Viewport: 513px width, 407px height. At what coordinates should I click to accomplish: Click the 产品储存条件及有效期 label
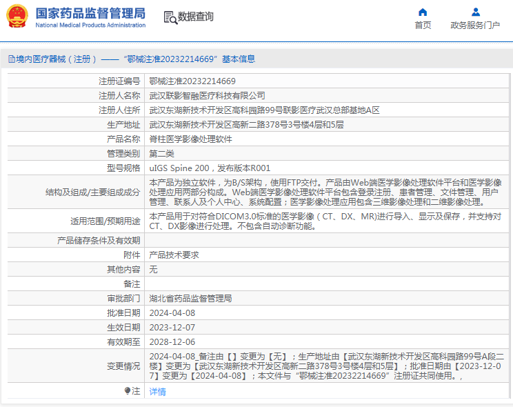click(x=99, y=240)
